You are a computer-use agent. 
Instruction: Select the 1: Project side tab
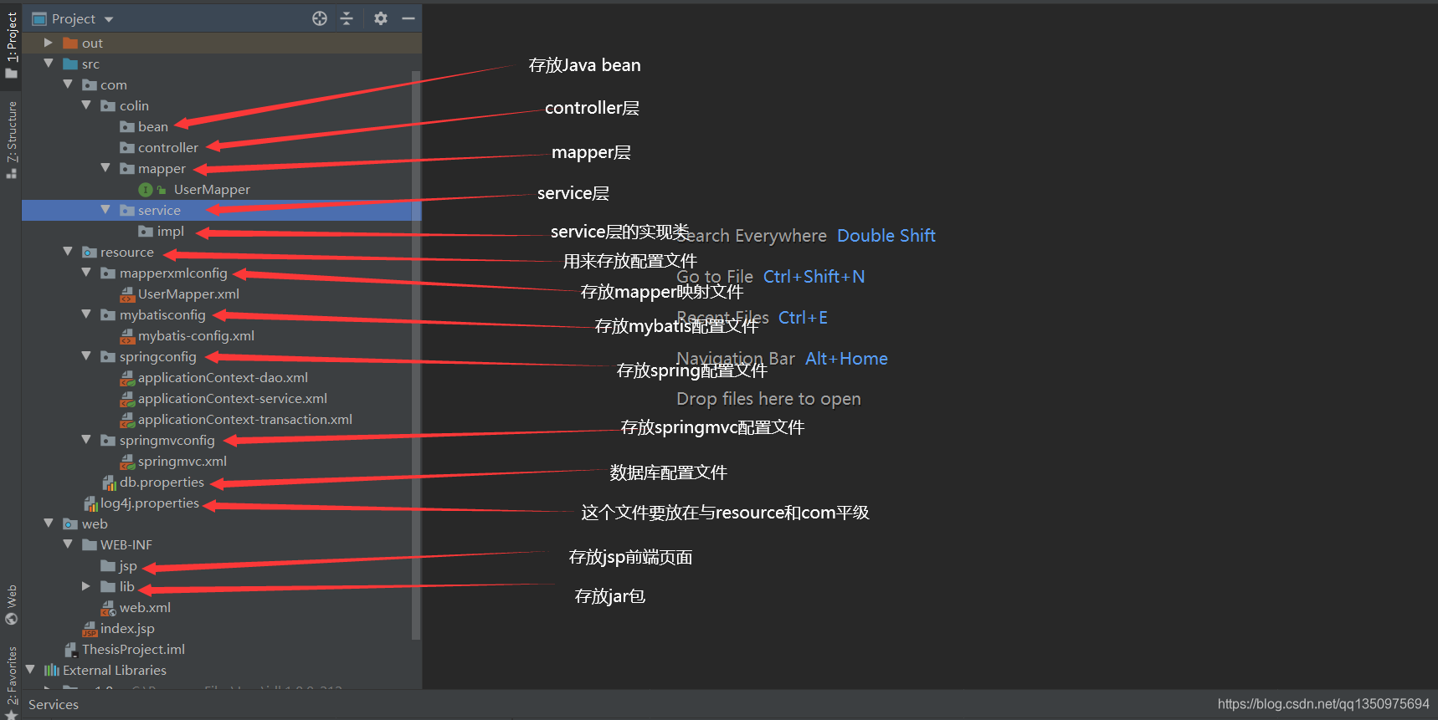point(12,47)
